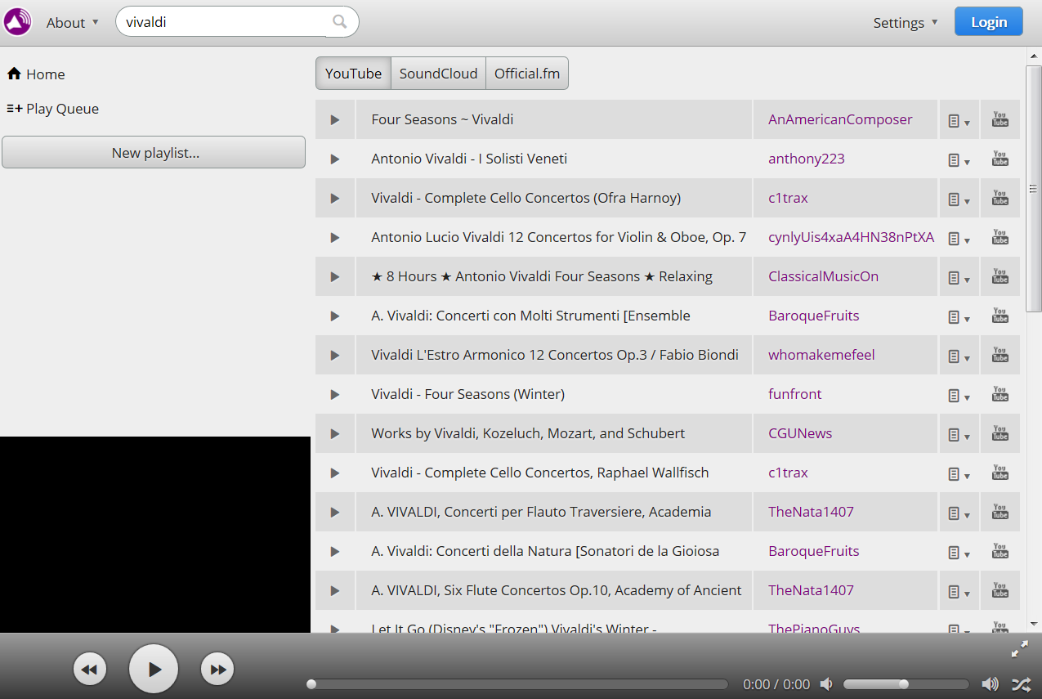Viewport: 1042px width, 699px height.
Task: Play Vivaldi L'Estro Armonico track
Action: click(335, 355)
